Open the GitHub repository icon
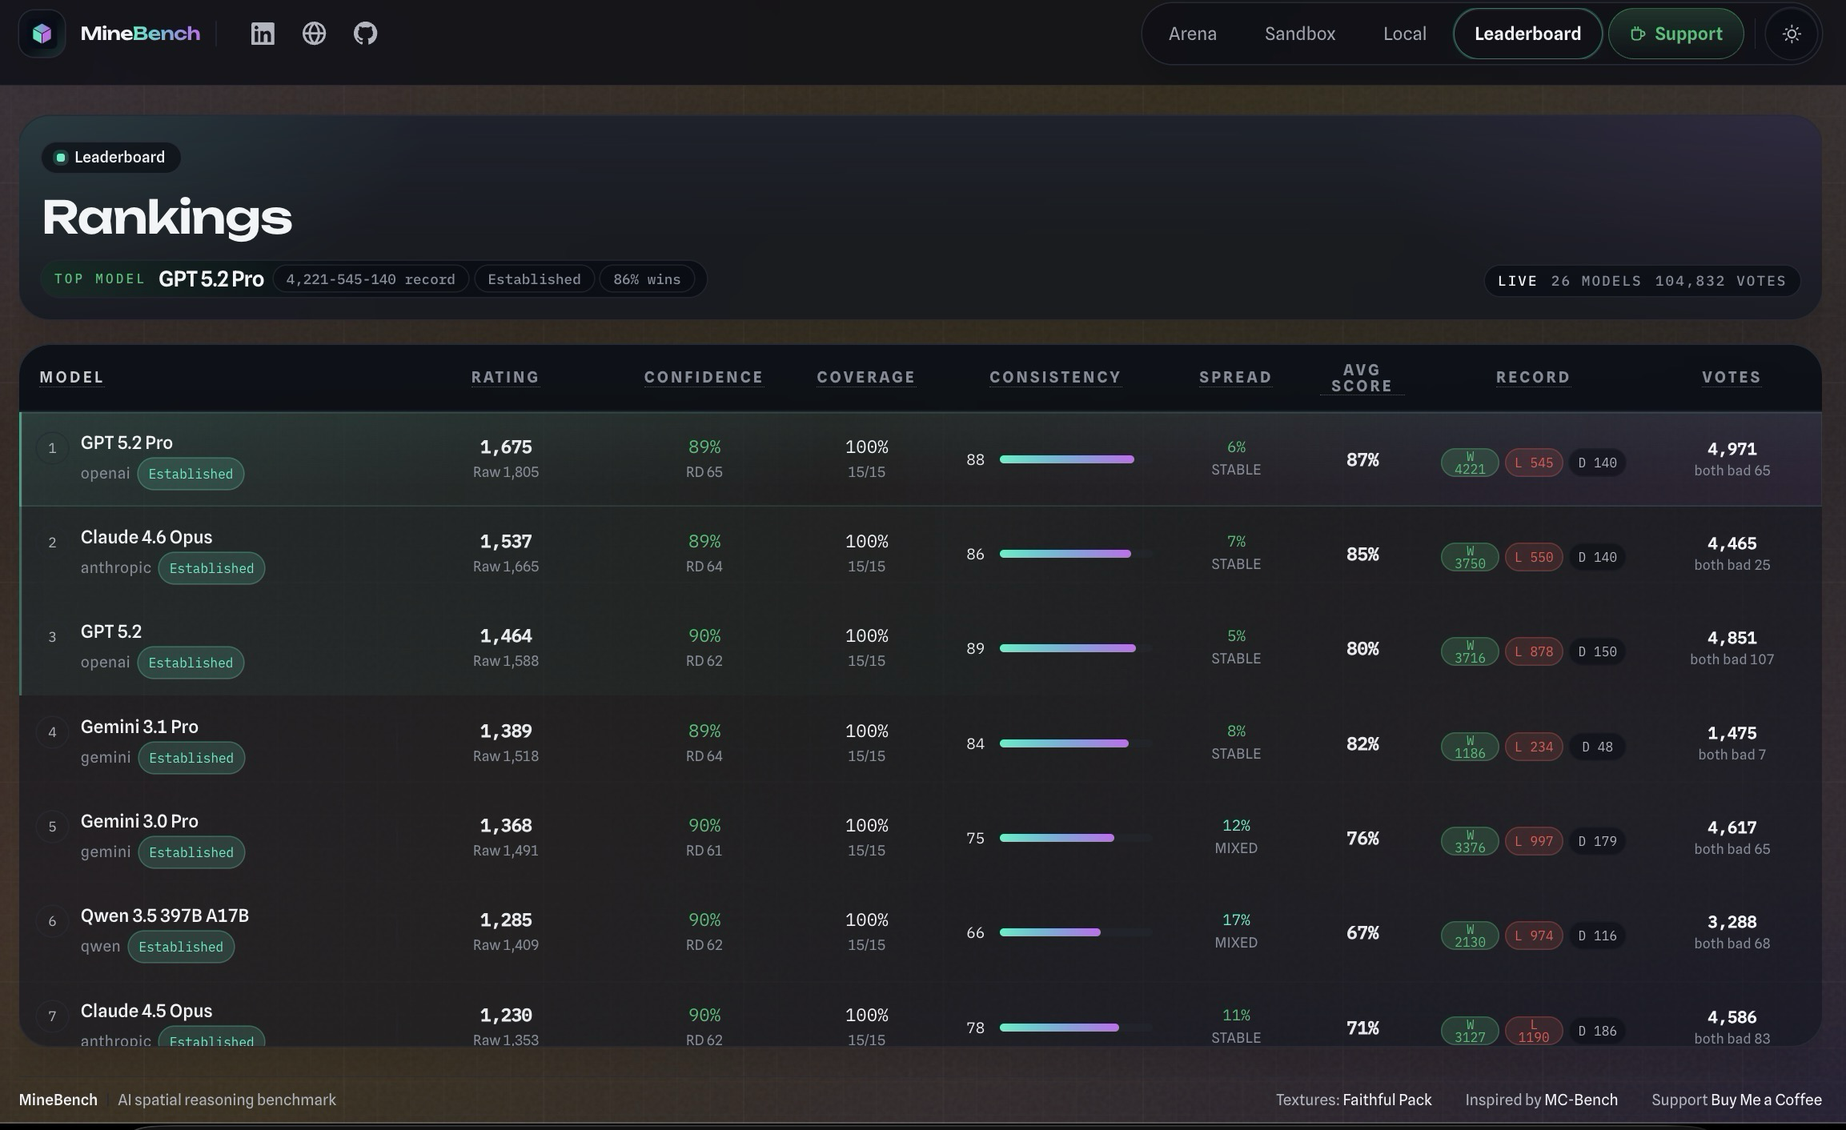 [365, 34]
